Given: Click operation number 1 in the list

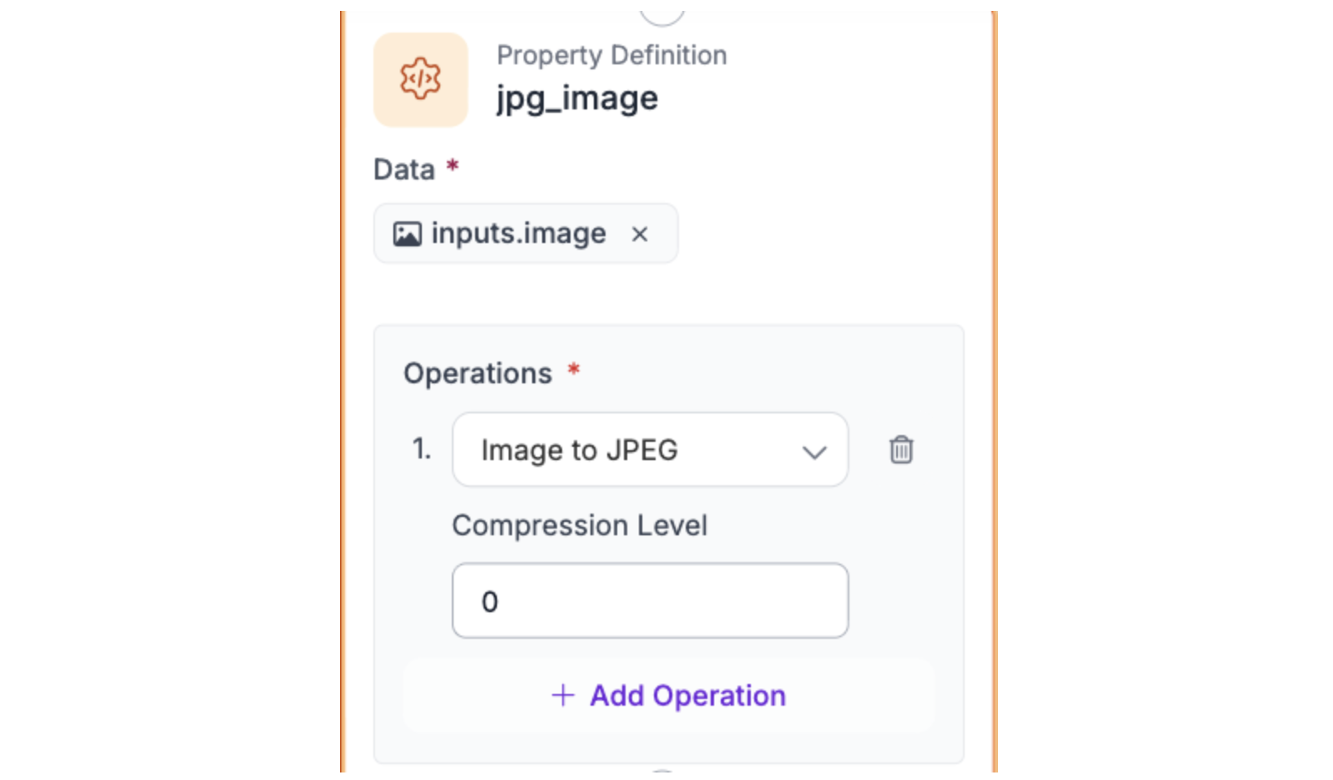Looking at the screenshot, I should coord(422,449).
